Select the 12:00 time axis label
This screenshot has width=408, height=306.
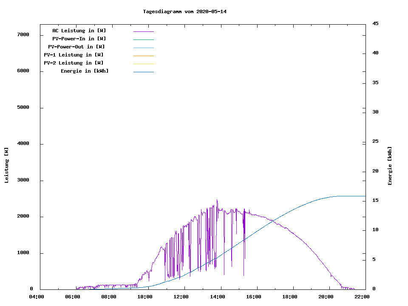tap(181, 297)
